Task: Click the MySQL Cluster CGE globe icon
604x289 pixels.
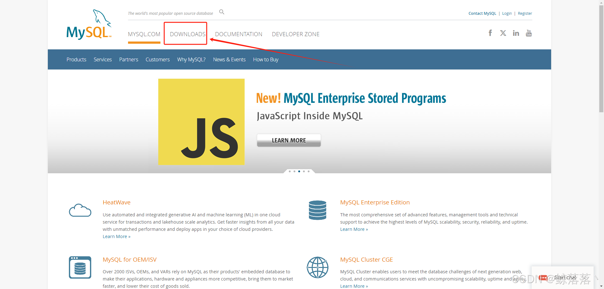Action: (317, 267)
